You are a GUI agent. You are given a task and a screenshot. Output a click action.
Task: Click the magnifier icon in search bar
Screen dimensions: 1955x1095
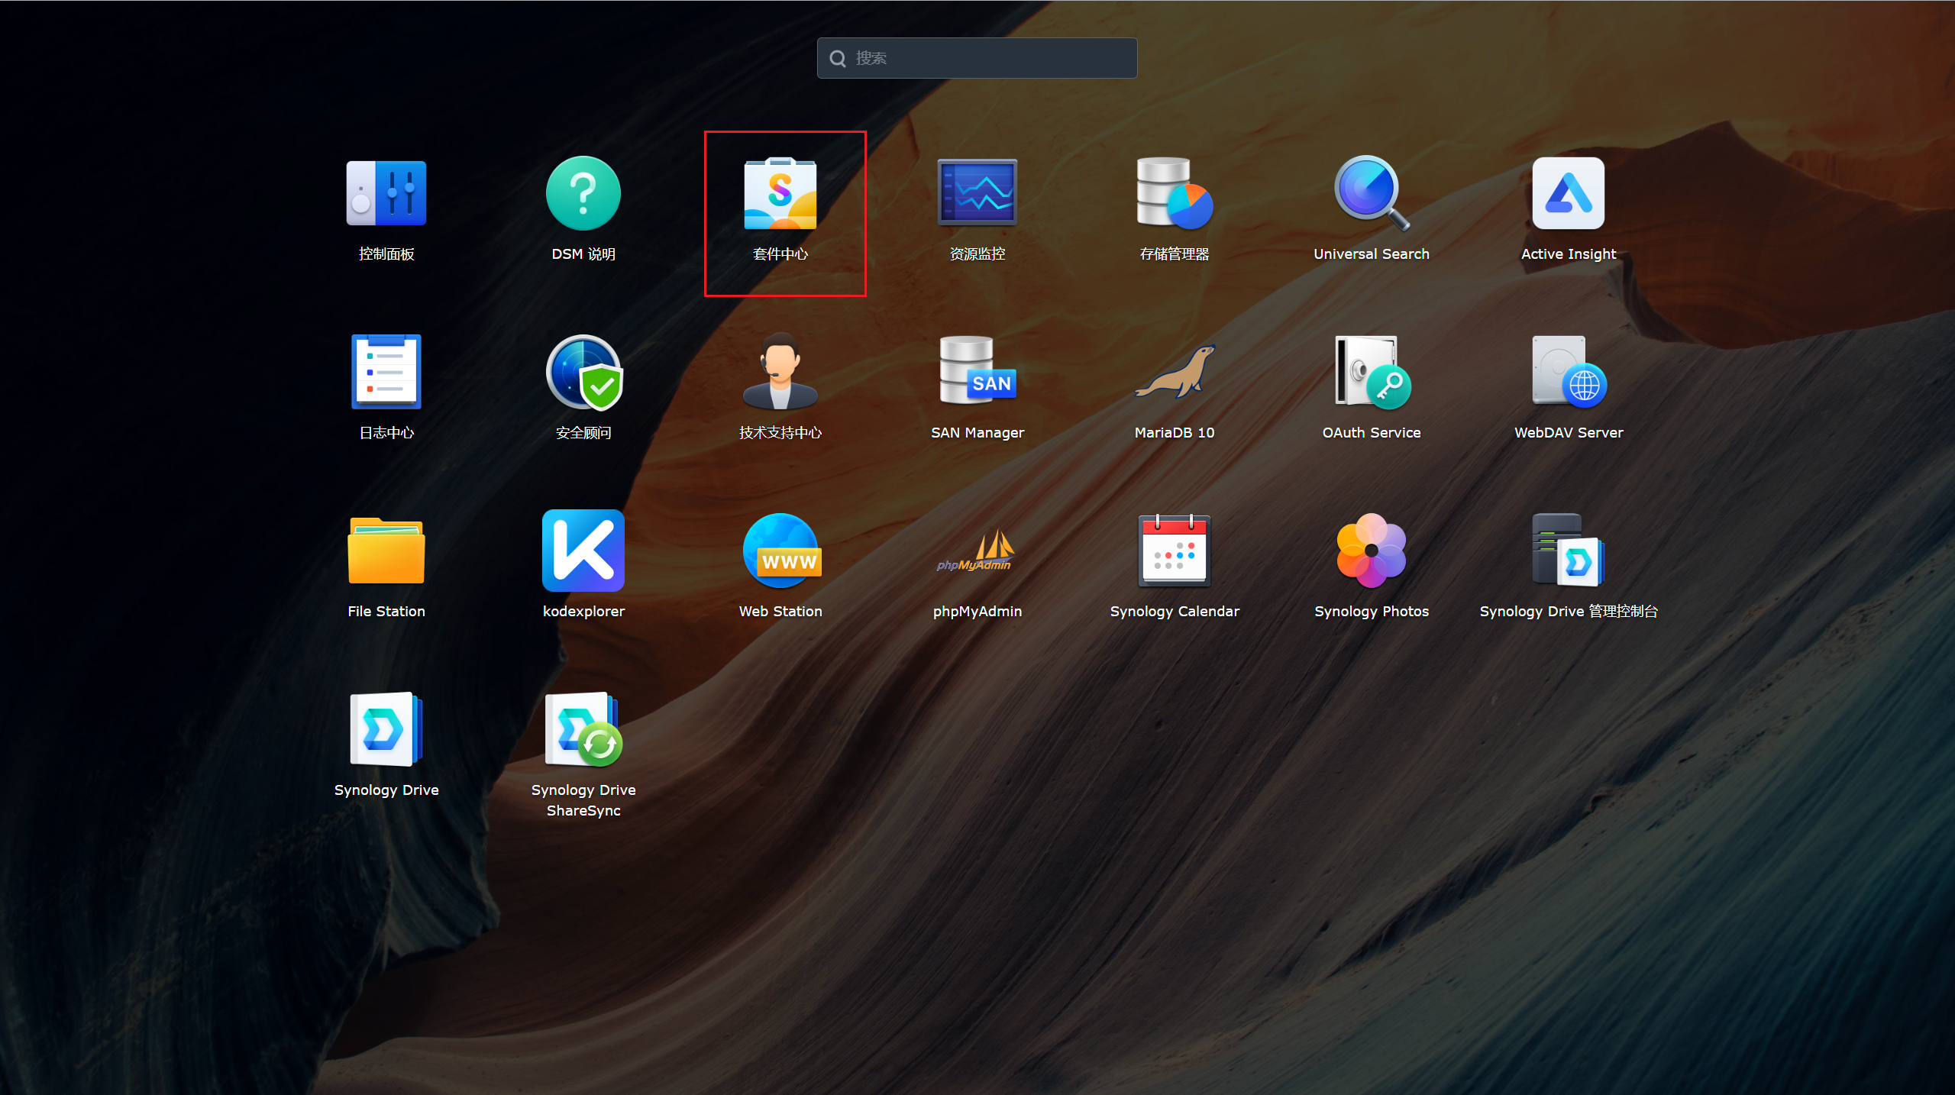click(838, 58)
